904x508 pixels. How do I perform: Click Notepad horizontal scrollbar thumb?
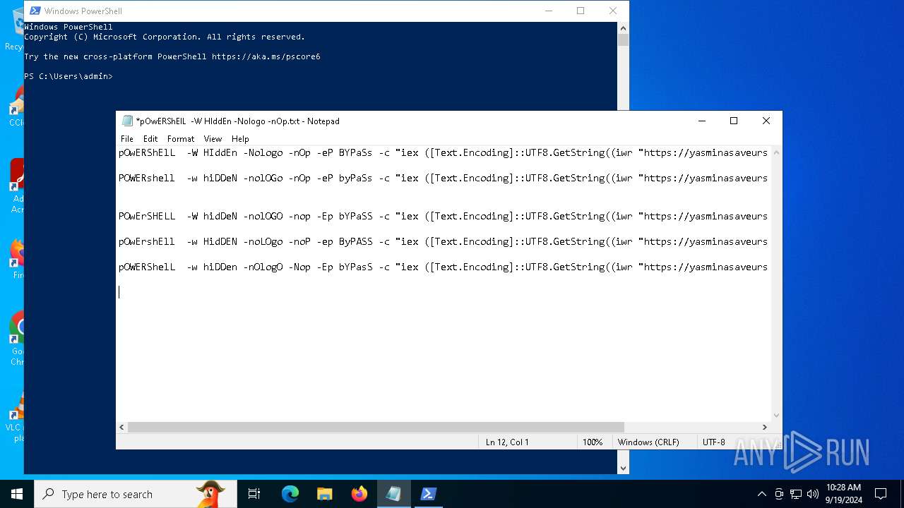click(x=376, y=427)
